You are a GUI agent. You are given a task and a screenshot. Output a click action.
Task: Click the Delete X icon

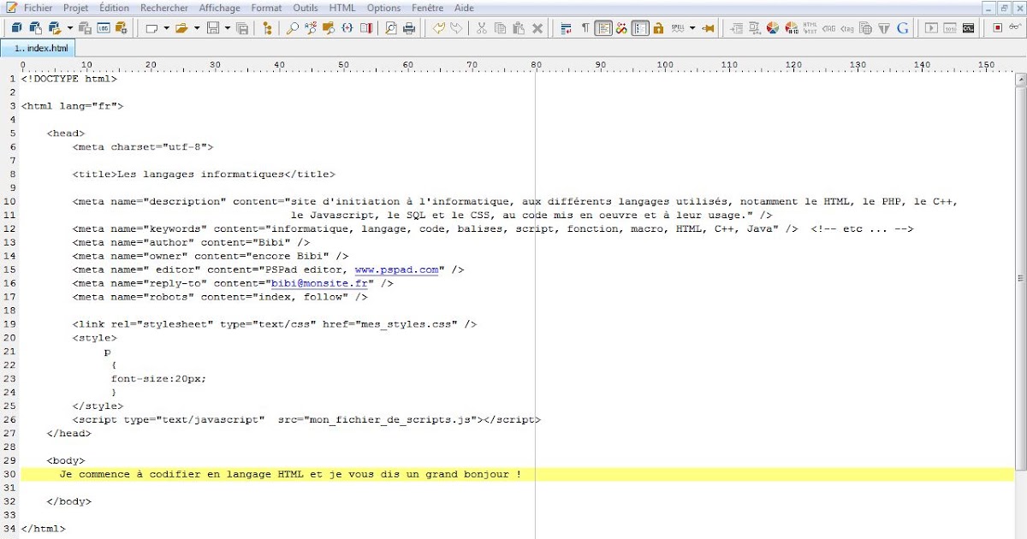coord(537,28)
